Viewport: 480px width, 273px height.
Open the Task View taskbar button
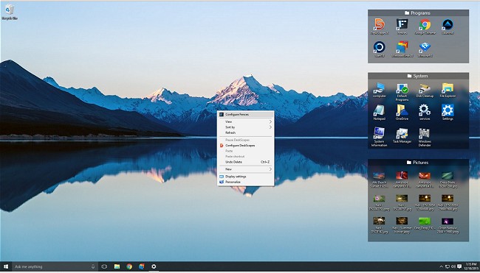click(104, 266)
